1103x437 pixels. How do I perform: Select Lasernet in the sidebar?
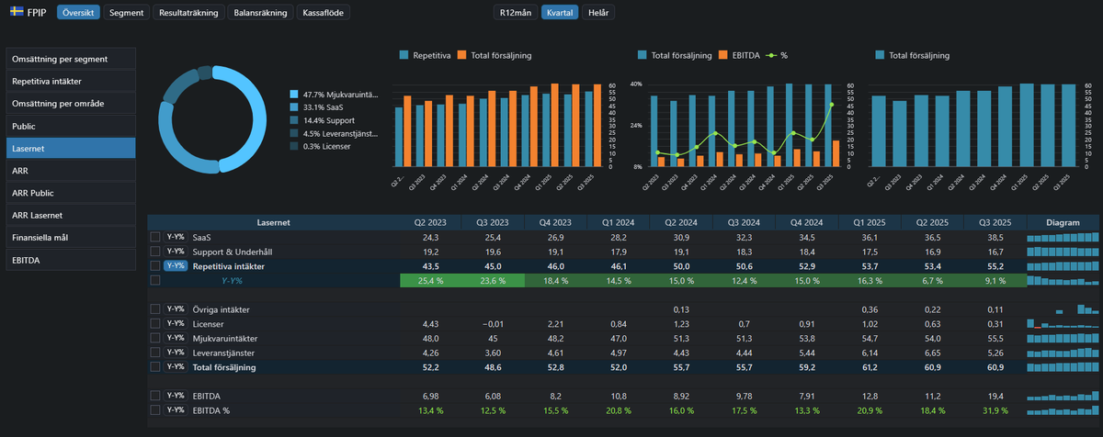coord(71,148)
